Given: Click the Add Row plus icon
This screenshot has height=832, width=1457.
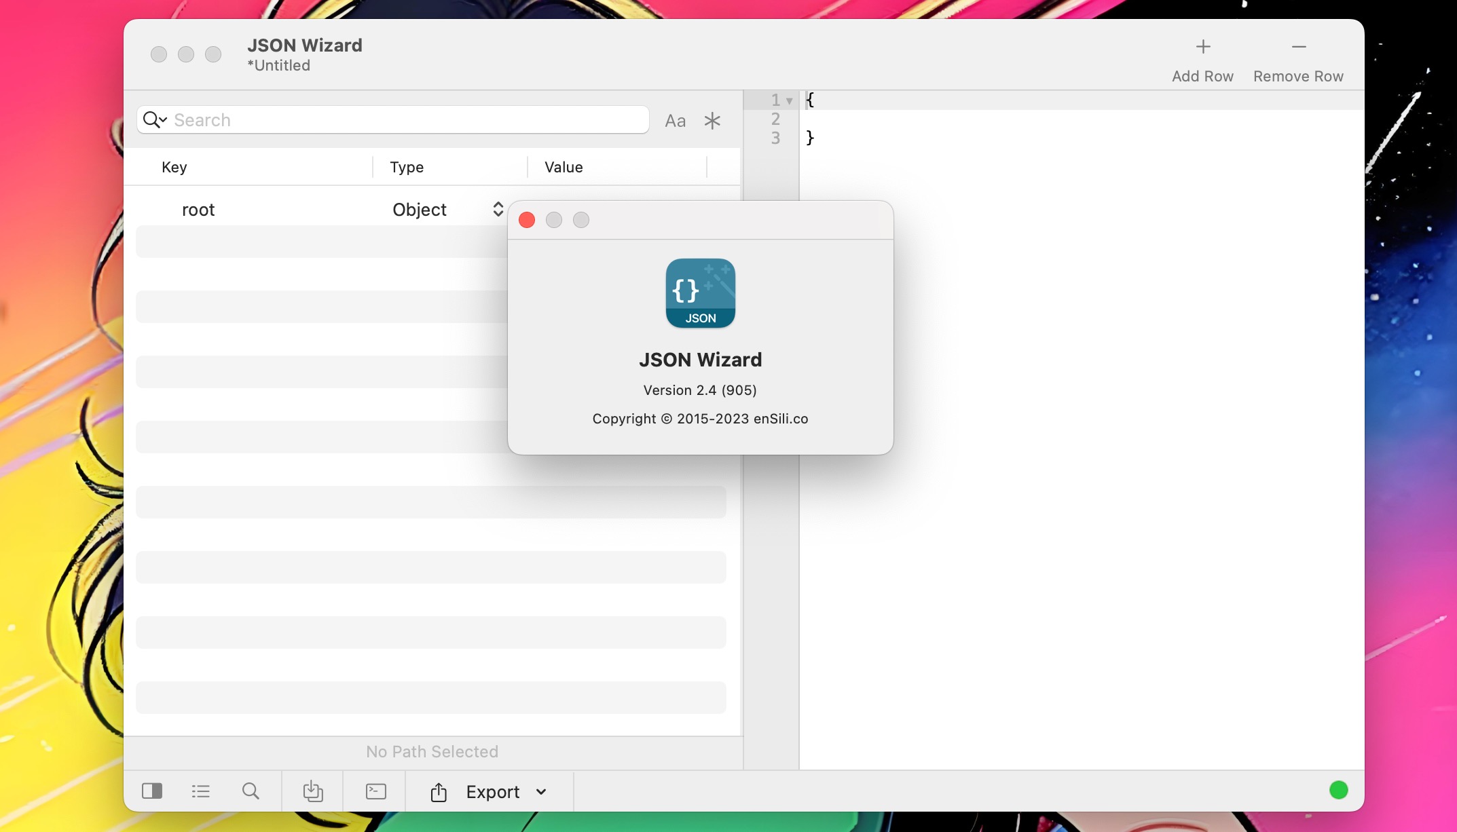Looking at the screenshot, I should (1202, 47).
